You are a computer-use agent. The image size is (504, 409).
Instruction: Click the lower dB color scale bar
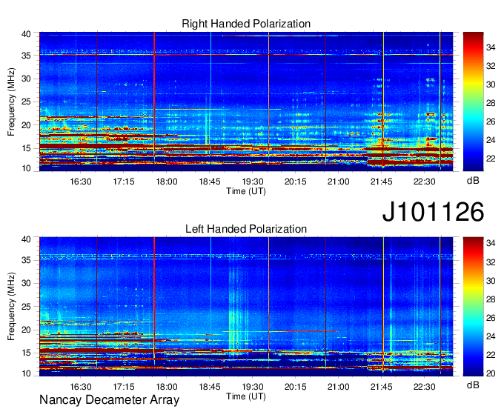pyautogui.click(x=473, y=307)
